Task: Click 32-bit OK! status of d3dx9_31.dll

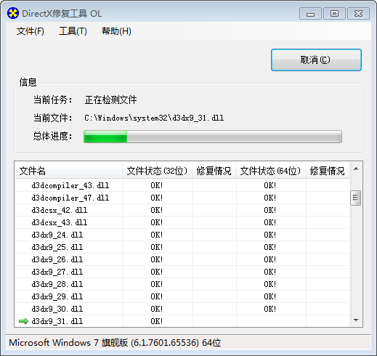Action: tap(157, 321)
